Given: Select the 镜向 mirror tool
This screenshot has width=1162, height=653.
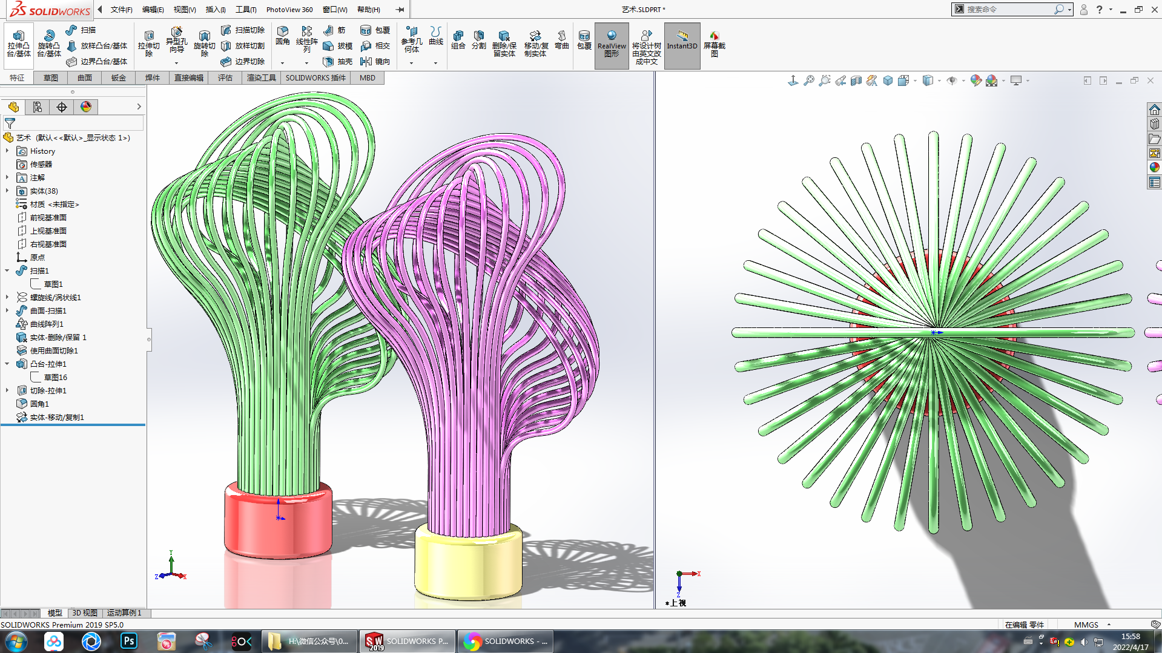Looking at the screenshot, I should tap(375, 61).
